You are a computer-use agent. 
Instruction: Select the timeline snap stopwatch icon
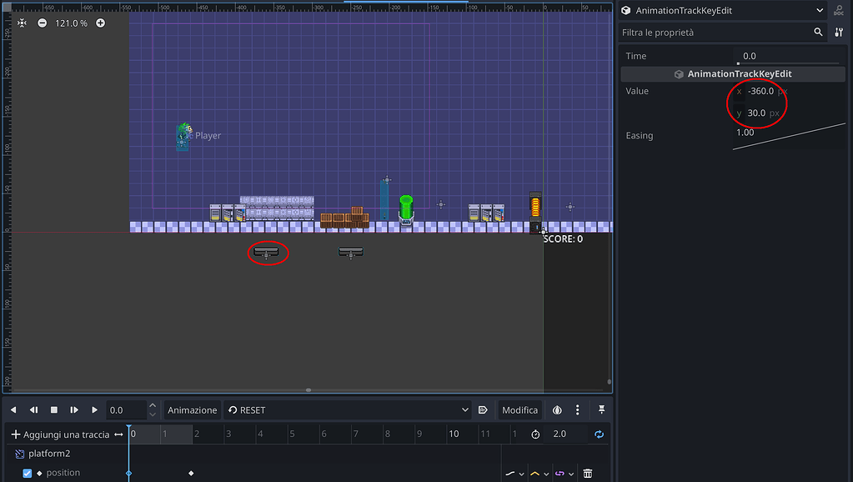tap(534, 434)
